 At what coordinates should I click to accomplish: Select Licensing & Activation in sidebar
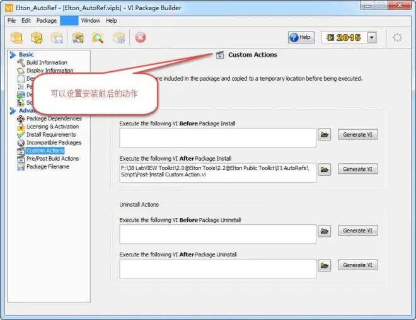pos(52,127)
